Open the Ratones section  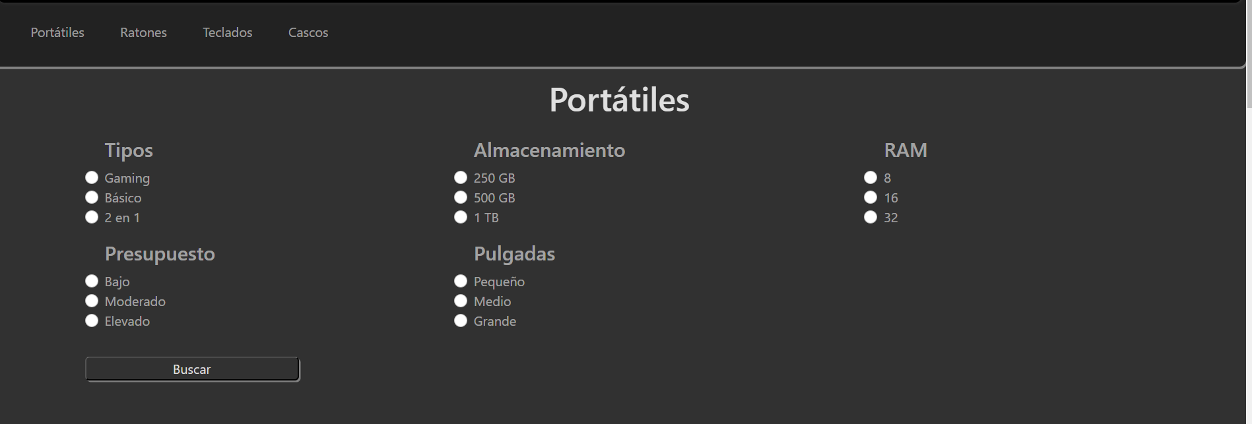pos(143,32)
